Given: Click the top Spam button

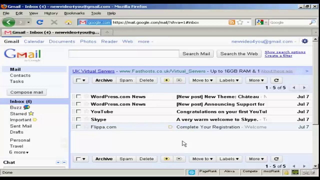Looking at the screenshot, I should (x=126, y=80).
